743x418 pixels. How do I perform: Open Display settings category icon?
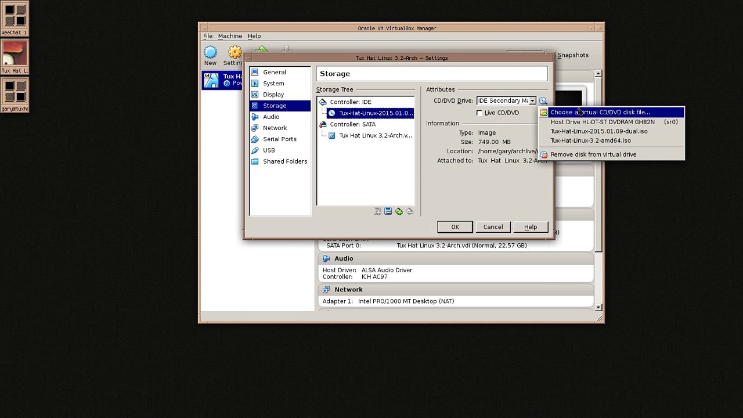tap(255, 95)
